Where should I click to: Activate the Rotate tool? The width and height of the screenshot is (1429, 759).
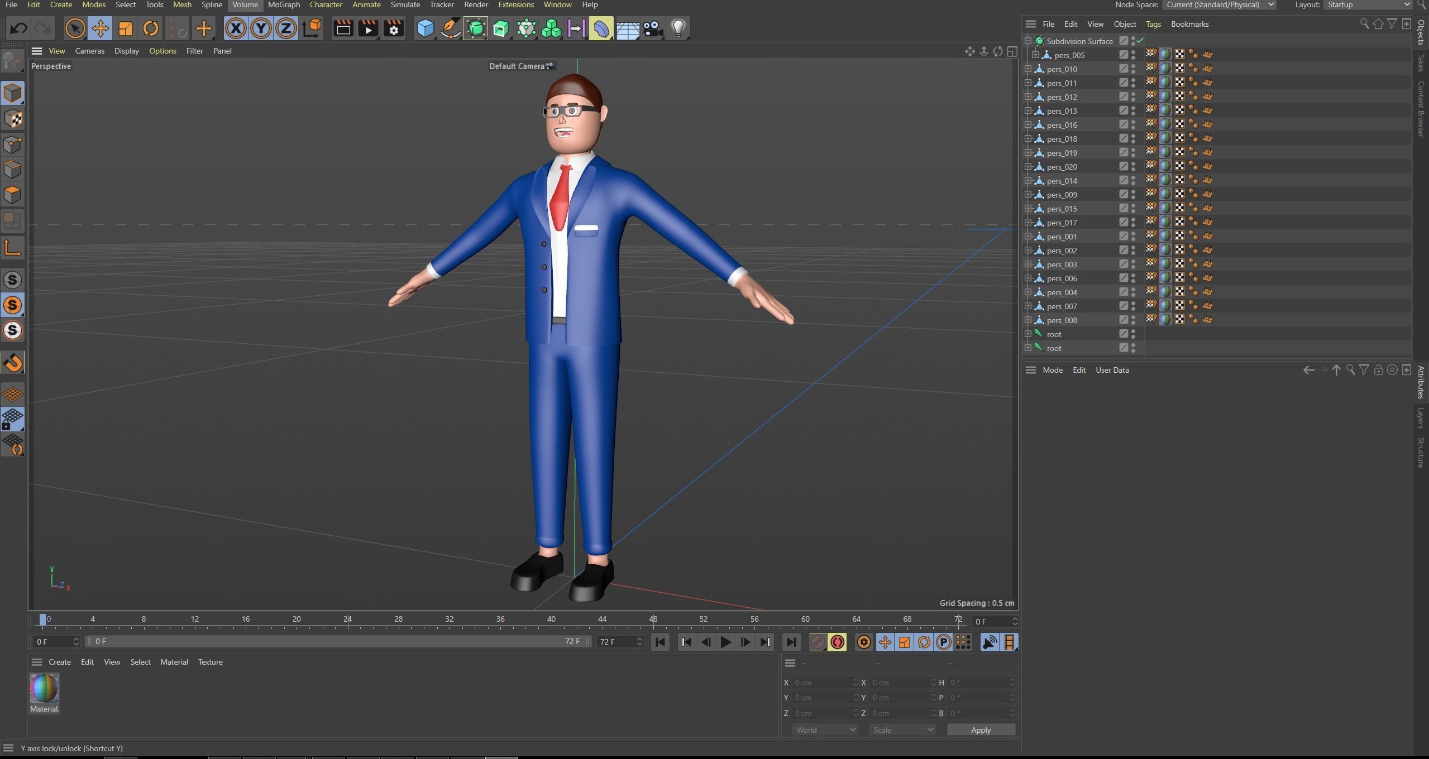coord(150,28)
